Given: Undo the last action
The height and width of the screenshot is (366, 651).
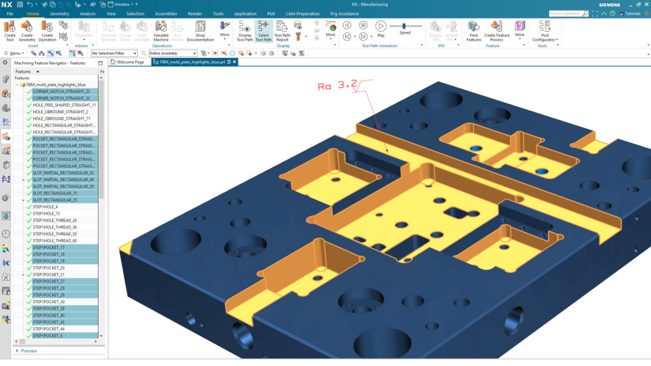Looking at the screenshot, I should pos(30,4).
